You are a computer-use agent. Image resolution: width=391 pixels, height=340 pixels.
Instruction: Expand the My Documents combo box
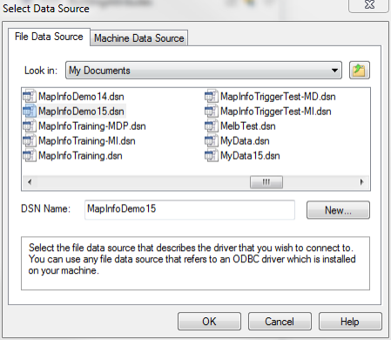[204, 71]
